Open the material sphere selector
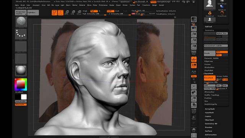 coord(21,71)
